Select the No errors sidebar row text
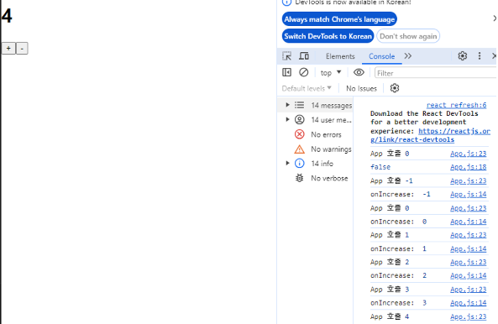The height and width of the screenshot is (324, 498). 326,134
